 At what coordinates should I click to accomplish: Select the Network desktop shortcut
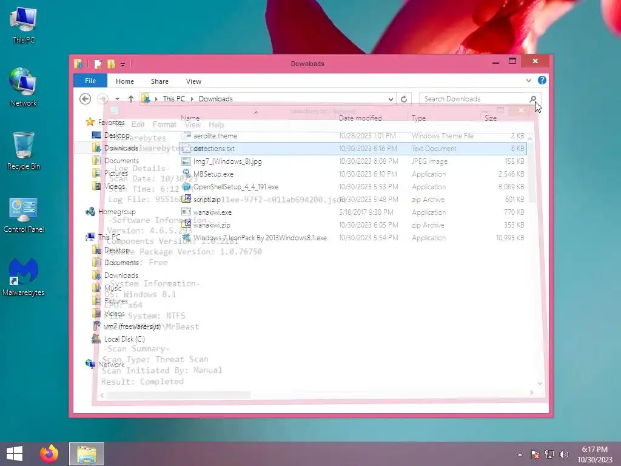point(24,87)
